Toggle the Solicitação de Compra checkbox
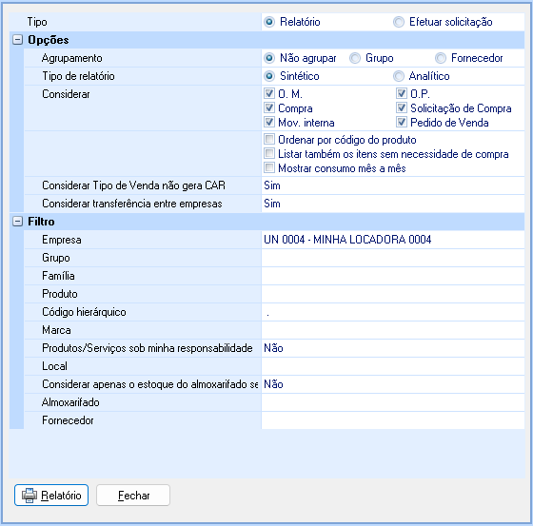This screenshot has width=533, height=526. [402, 107]
